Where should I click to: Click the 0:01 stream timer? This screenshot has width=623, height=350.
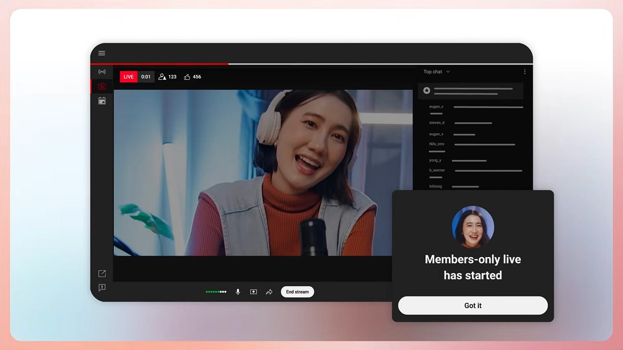pos(146,77)
